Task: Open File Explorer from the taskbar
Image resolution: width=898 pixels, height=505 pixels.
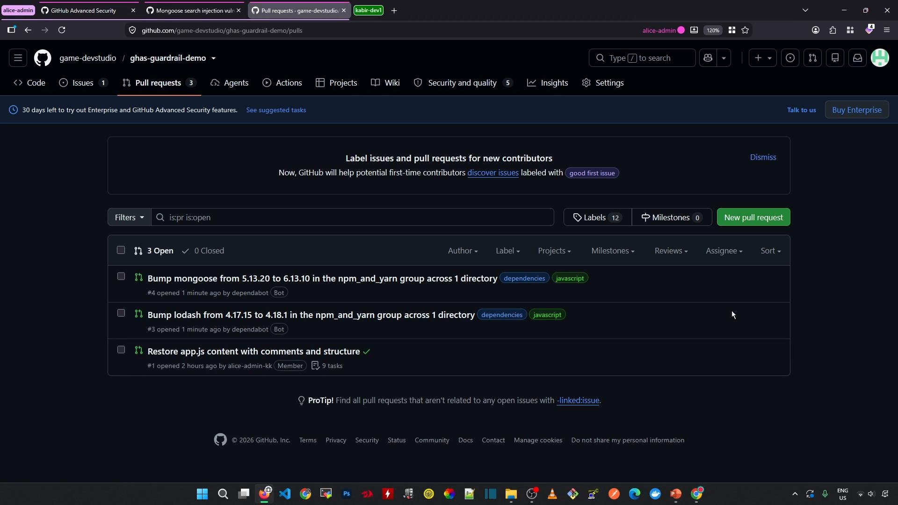Action: pos(511,494)
